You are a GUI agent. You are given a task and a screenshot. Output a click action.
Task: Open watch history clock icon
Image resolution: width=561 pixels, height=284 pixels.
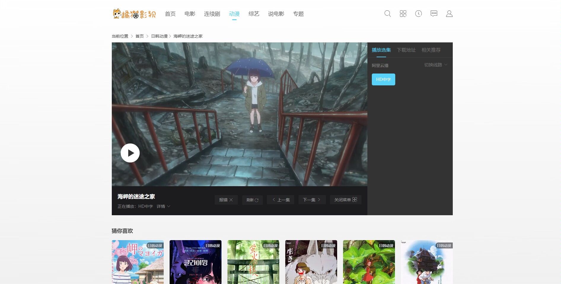pos(418,14)
